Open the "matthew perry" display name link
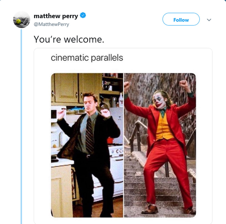The height and width of the screenshot is (224, 226). tap(56, 16)
